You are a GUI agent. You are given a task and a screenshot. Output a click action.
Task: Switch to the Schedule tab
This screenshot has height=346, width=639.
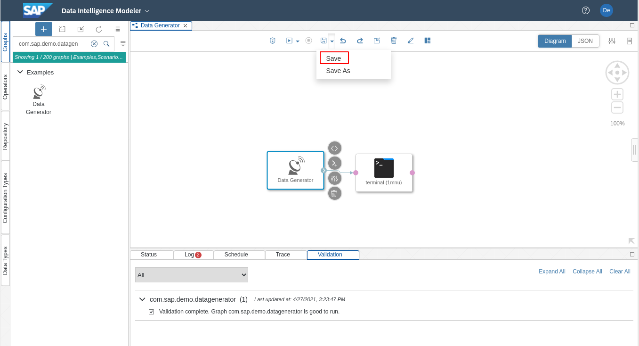tap(239, 255)
